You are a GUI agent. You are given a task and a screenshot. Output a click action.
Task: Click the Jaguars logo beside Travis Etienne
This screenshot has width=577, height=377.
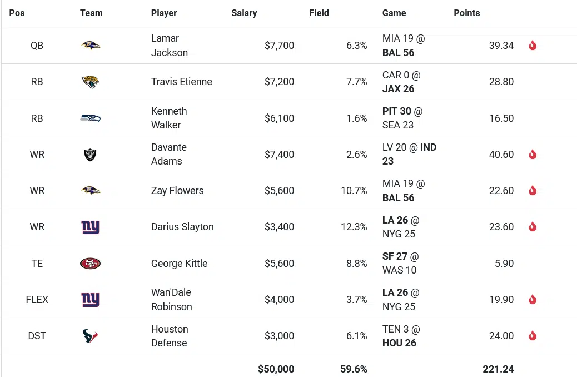coord(91,82)
